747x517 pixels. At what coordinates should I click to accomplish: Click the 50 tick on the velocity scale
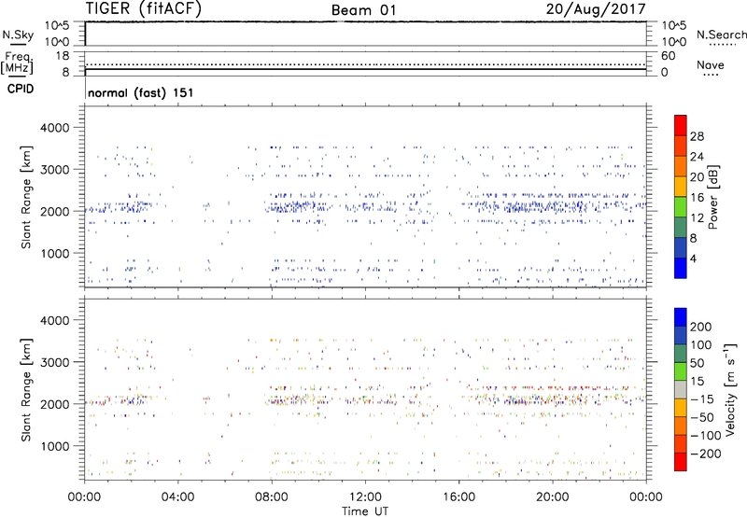[697, 363]
